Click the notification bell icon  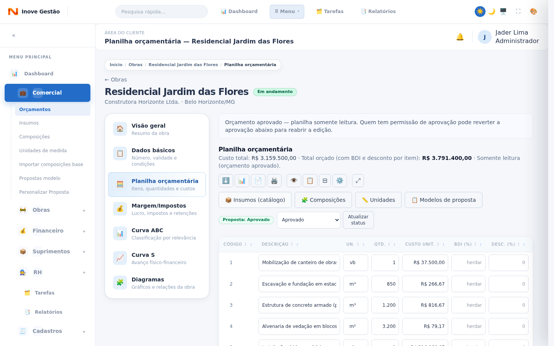(x=460, y=37)
